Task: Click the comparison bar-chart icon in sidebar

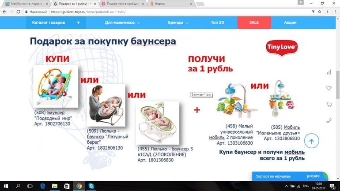Action: (329, 72)
